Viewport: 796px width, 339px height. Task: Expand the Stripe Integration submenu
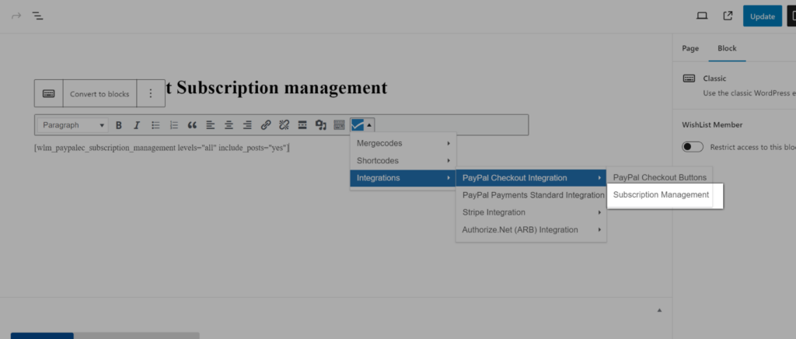pyautogui.click(x=530, y=212)
